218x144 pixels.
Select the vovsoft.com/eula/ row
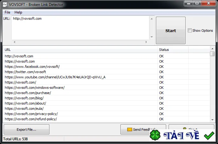pos(106,109)
